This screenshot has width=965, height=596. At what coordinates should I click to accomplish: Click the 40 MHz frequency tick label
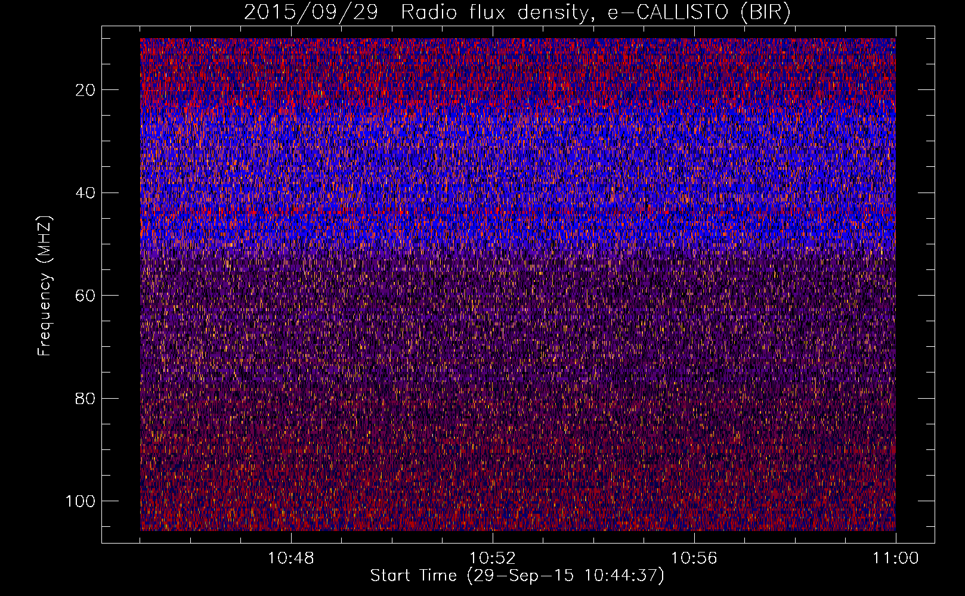click(86, 193)
